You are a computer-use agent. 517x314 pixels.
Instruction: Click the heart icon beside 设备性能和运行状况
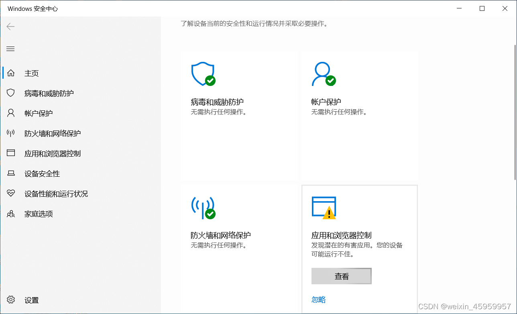click(11, 194)
